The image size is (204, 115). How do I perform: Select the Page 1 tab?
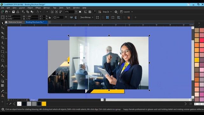coord(34,100)
